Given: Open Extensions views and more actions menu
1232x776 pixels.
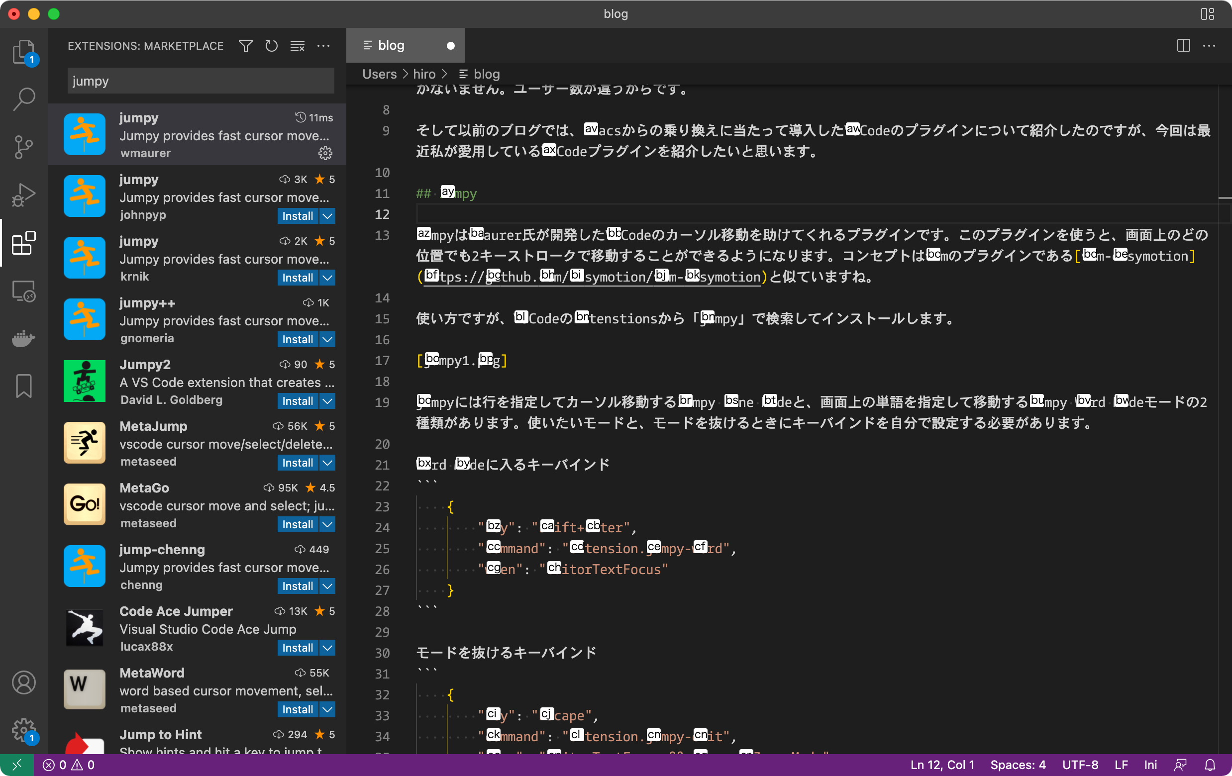Looking at the screenshot, I should point(324,46).
